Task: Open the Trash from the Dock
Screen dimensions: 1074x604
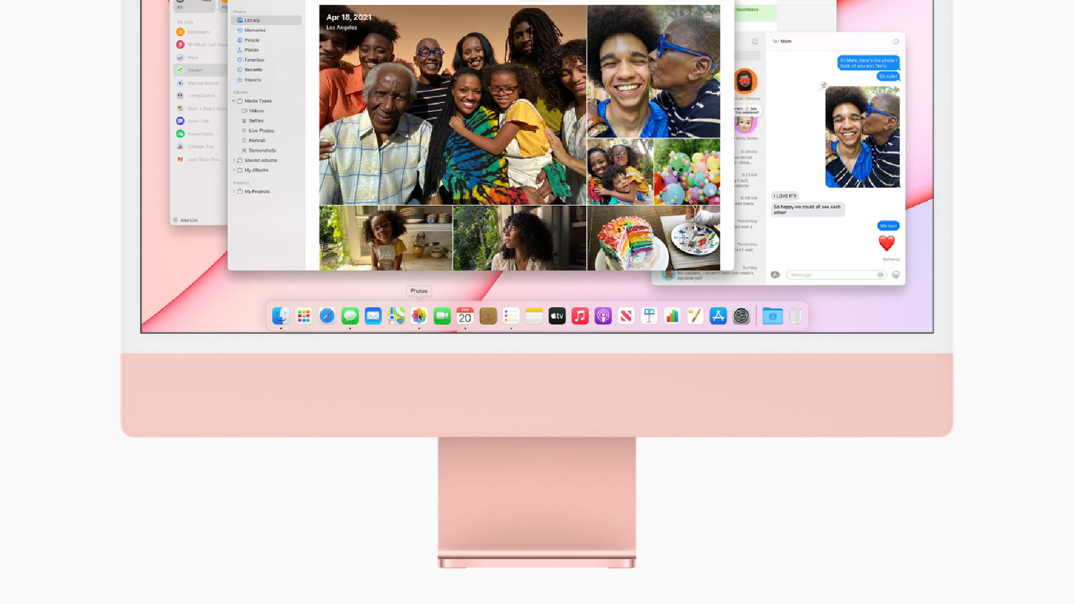Action: (794, 316)
